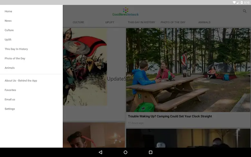The width and height of the screenshot is (251, 157).
Task: Choose Uplift in the drawer menu
Action: (x=8, y=40)
